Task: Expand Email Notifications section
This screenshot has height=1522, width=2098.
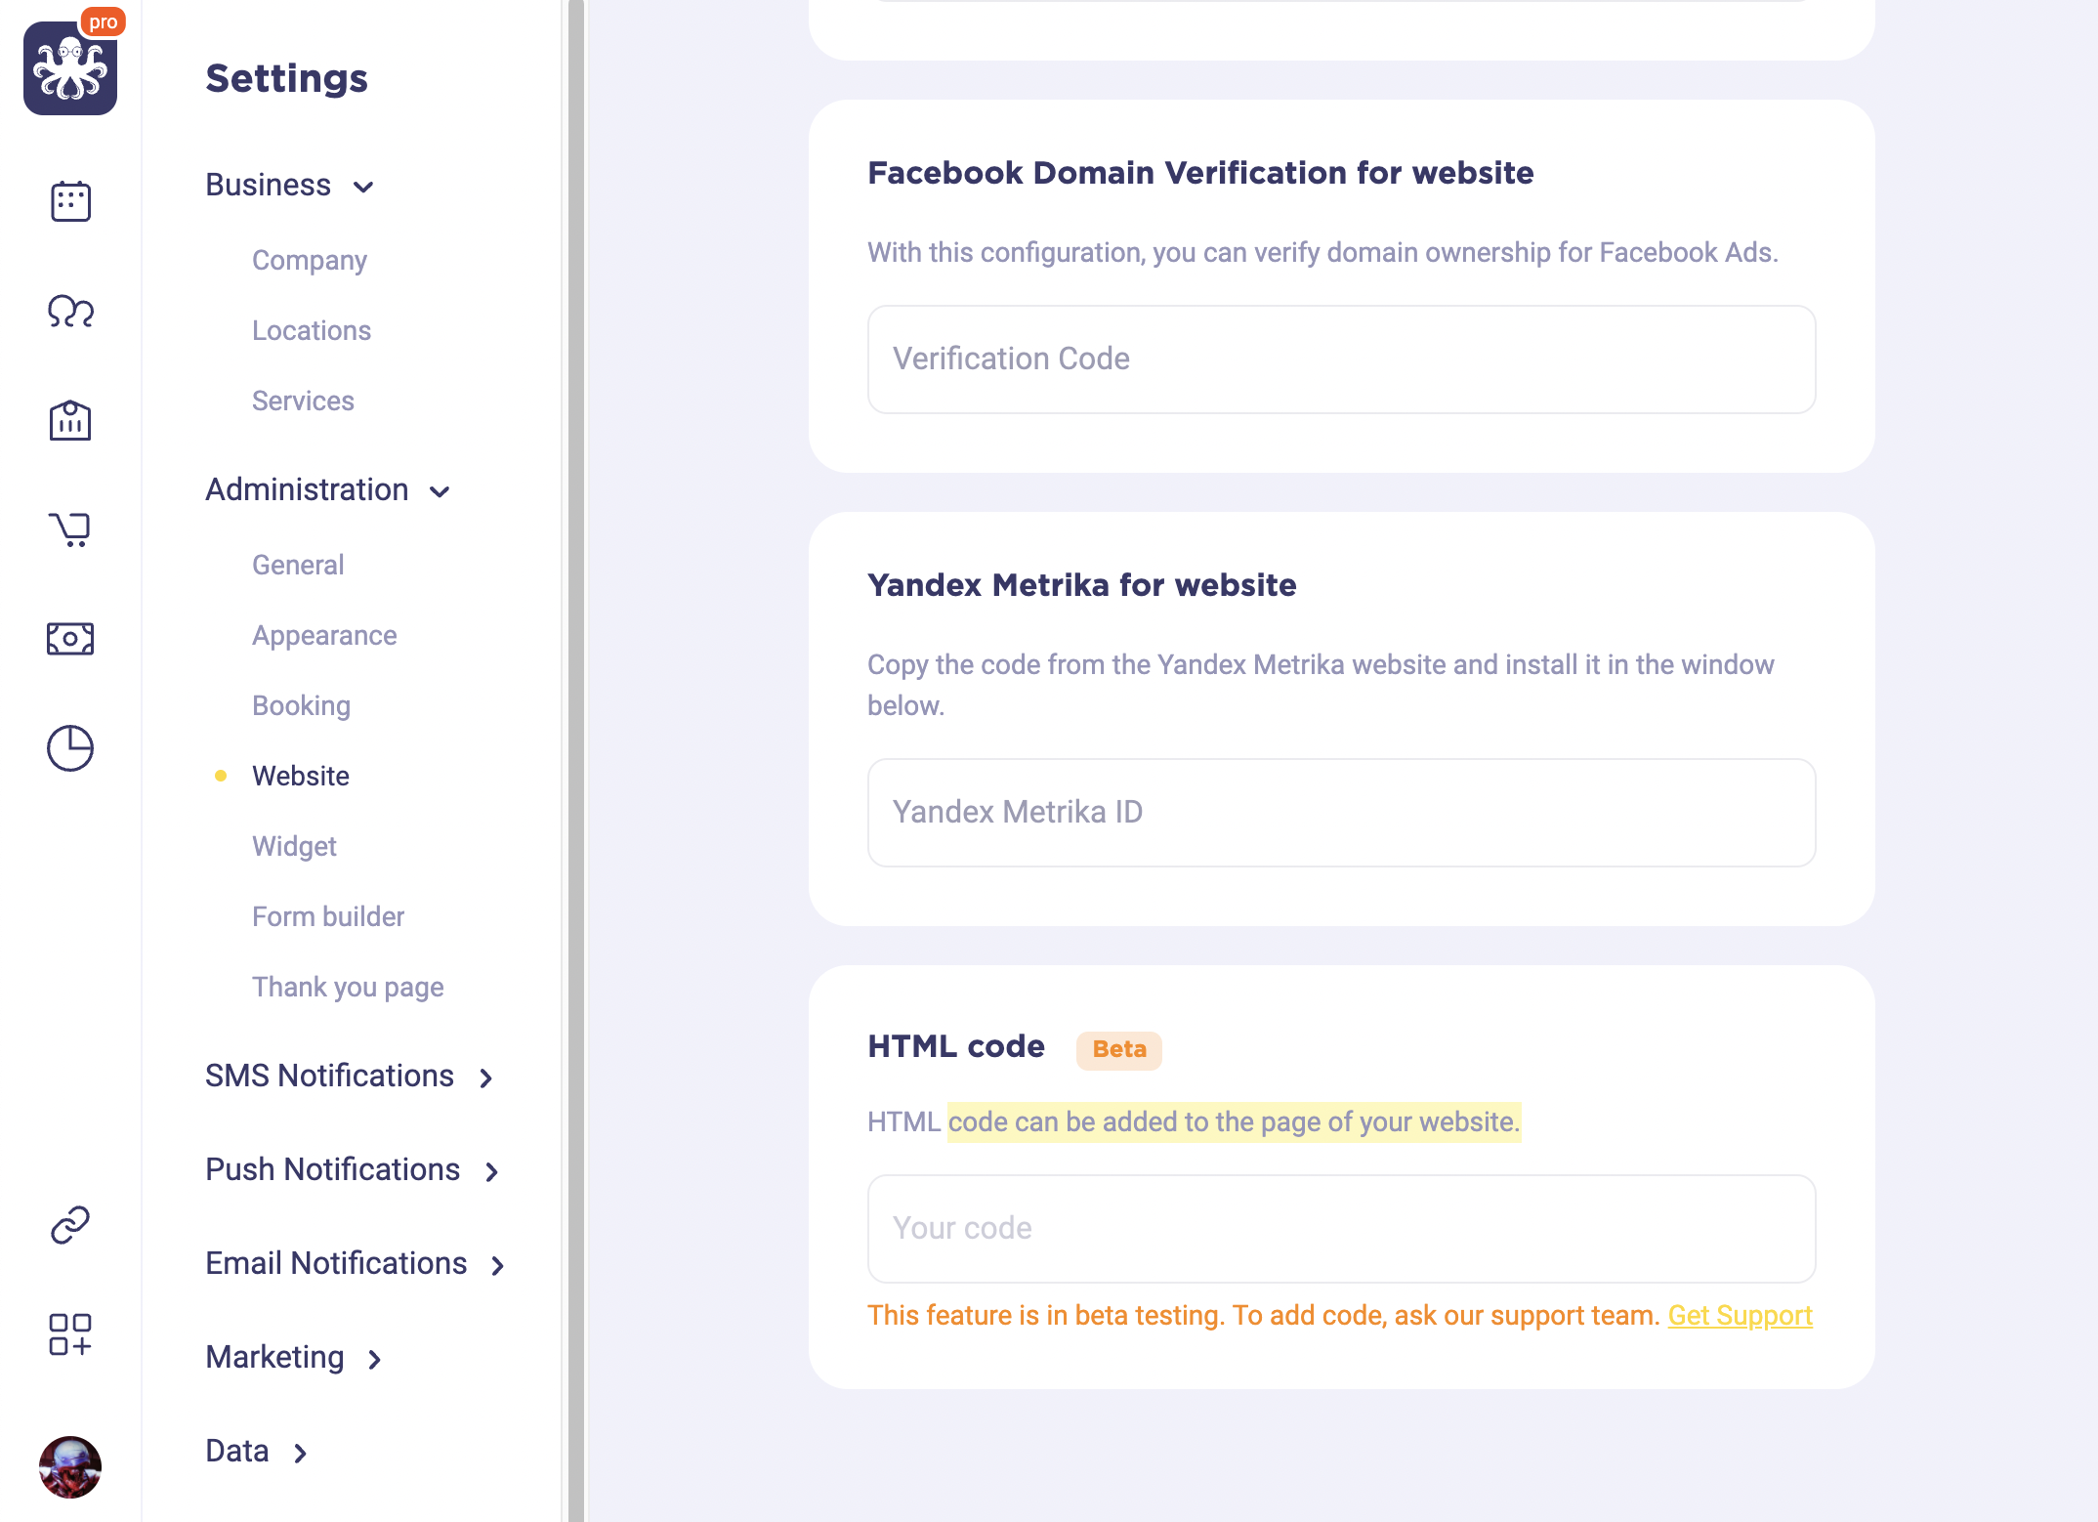Action: (x=356, y=1264)
